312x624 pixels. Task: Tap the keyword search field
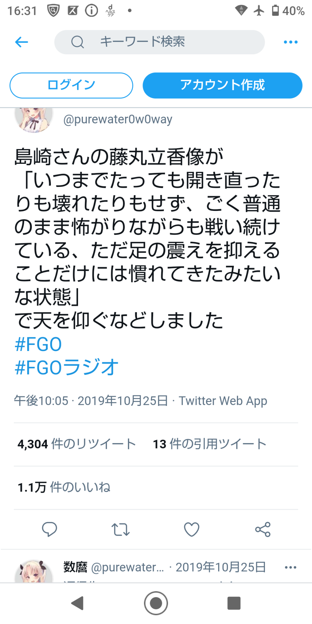159,42
